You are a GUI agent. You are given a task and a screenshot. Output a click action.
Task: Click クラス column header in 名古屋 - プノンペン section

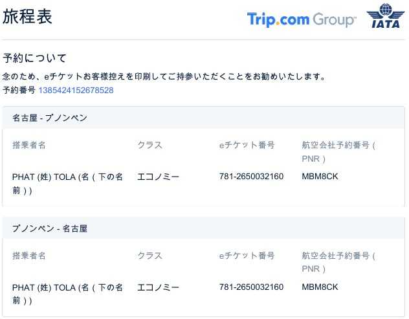point(149,145)
